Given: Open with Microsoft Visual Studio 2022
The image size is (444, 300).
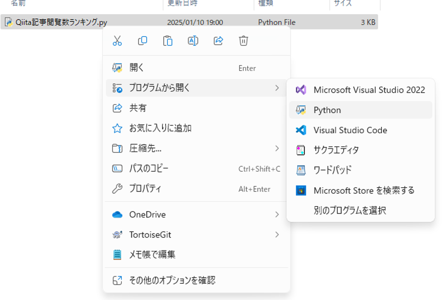Looking at the screenshot, I should (x=360, y=90).
